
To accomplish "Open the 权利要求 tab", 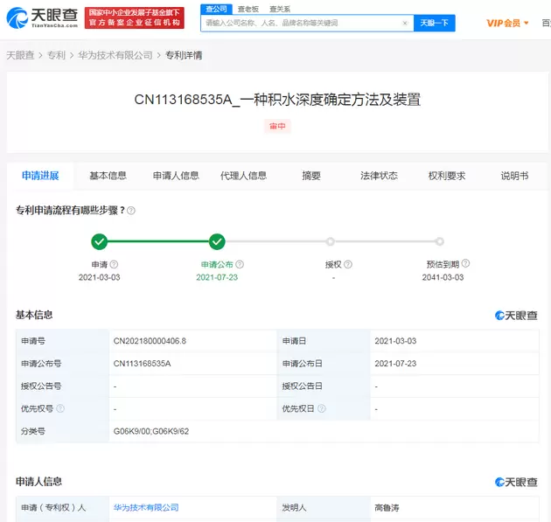I will tap(446, 176).
